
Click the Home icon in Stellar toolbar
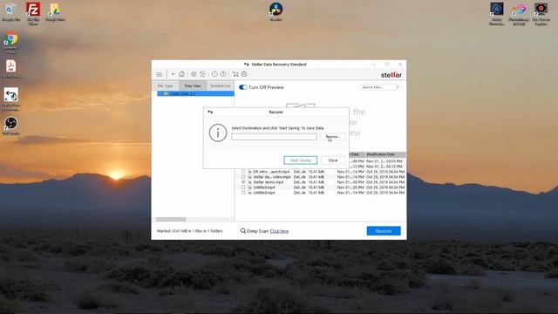[181, 74]
